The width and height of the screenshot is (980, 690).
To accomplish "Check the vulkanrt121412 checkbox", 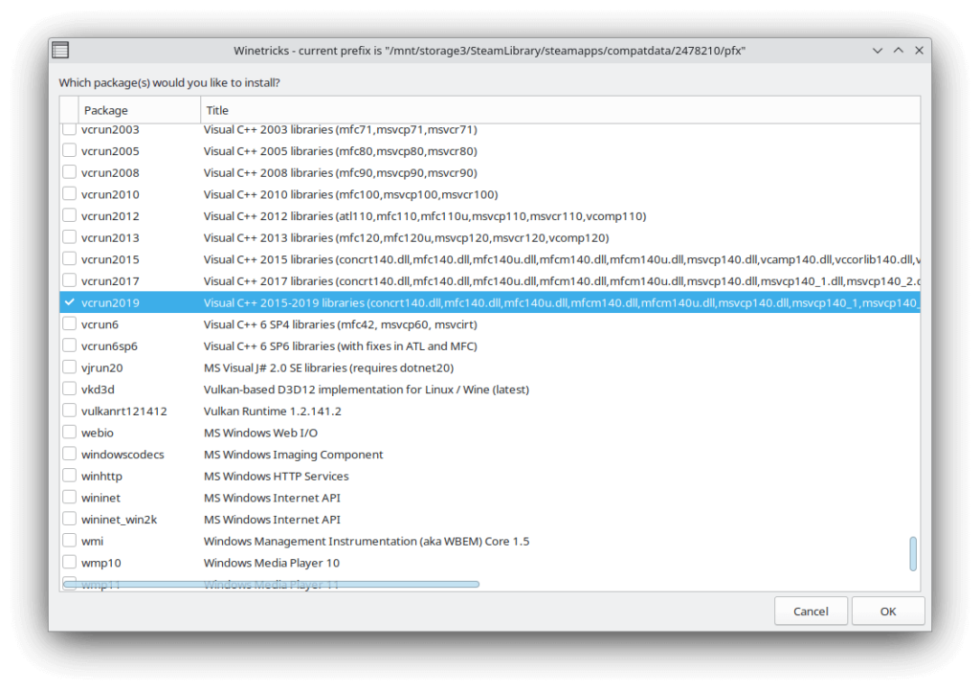I will click(x=69, y=411).
